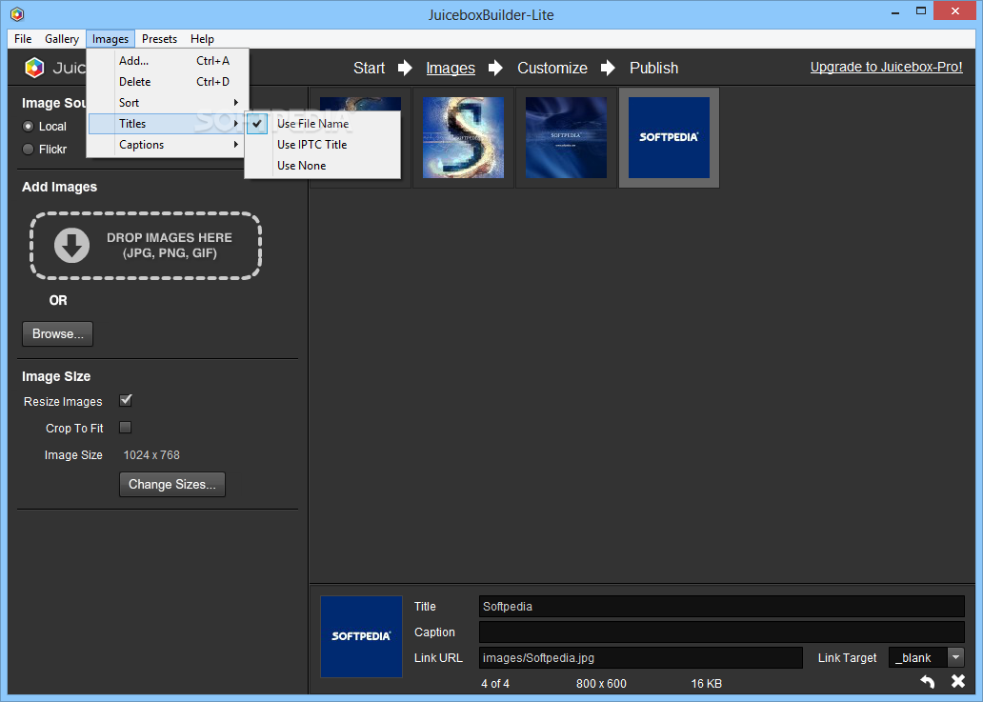Expand the Sort submenu
Screen dimensions: 983x702
168,103
